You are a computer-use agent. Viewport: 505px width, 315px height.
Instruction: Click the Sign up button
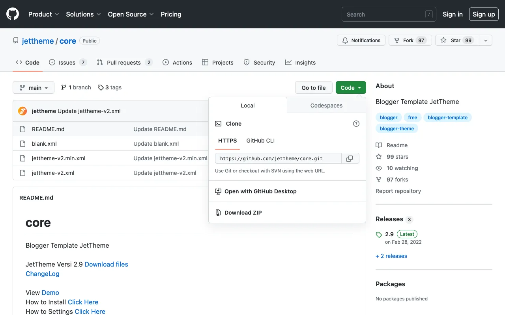pos(484,14)
